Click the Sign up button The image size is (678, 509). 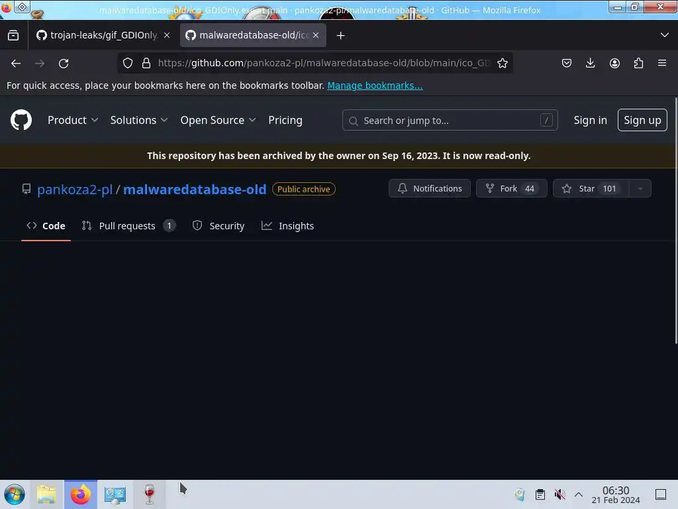pos(642,120)
